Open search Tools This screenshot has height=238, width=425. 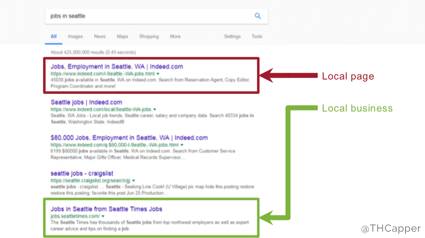257,36
